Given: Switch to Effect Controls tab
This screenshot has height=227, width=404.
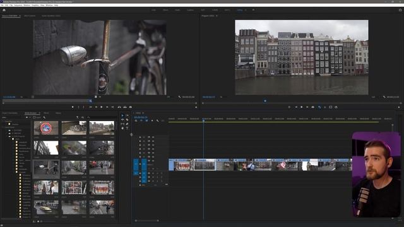Looking at the screenshot, I should tap(30, 16).
